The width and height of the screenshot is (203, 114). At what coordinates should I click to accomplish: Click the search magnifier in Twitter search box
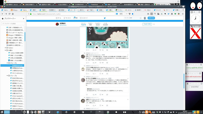pos(141,18)
